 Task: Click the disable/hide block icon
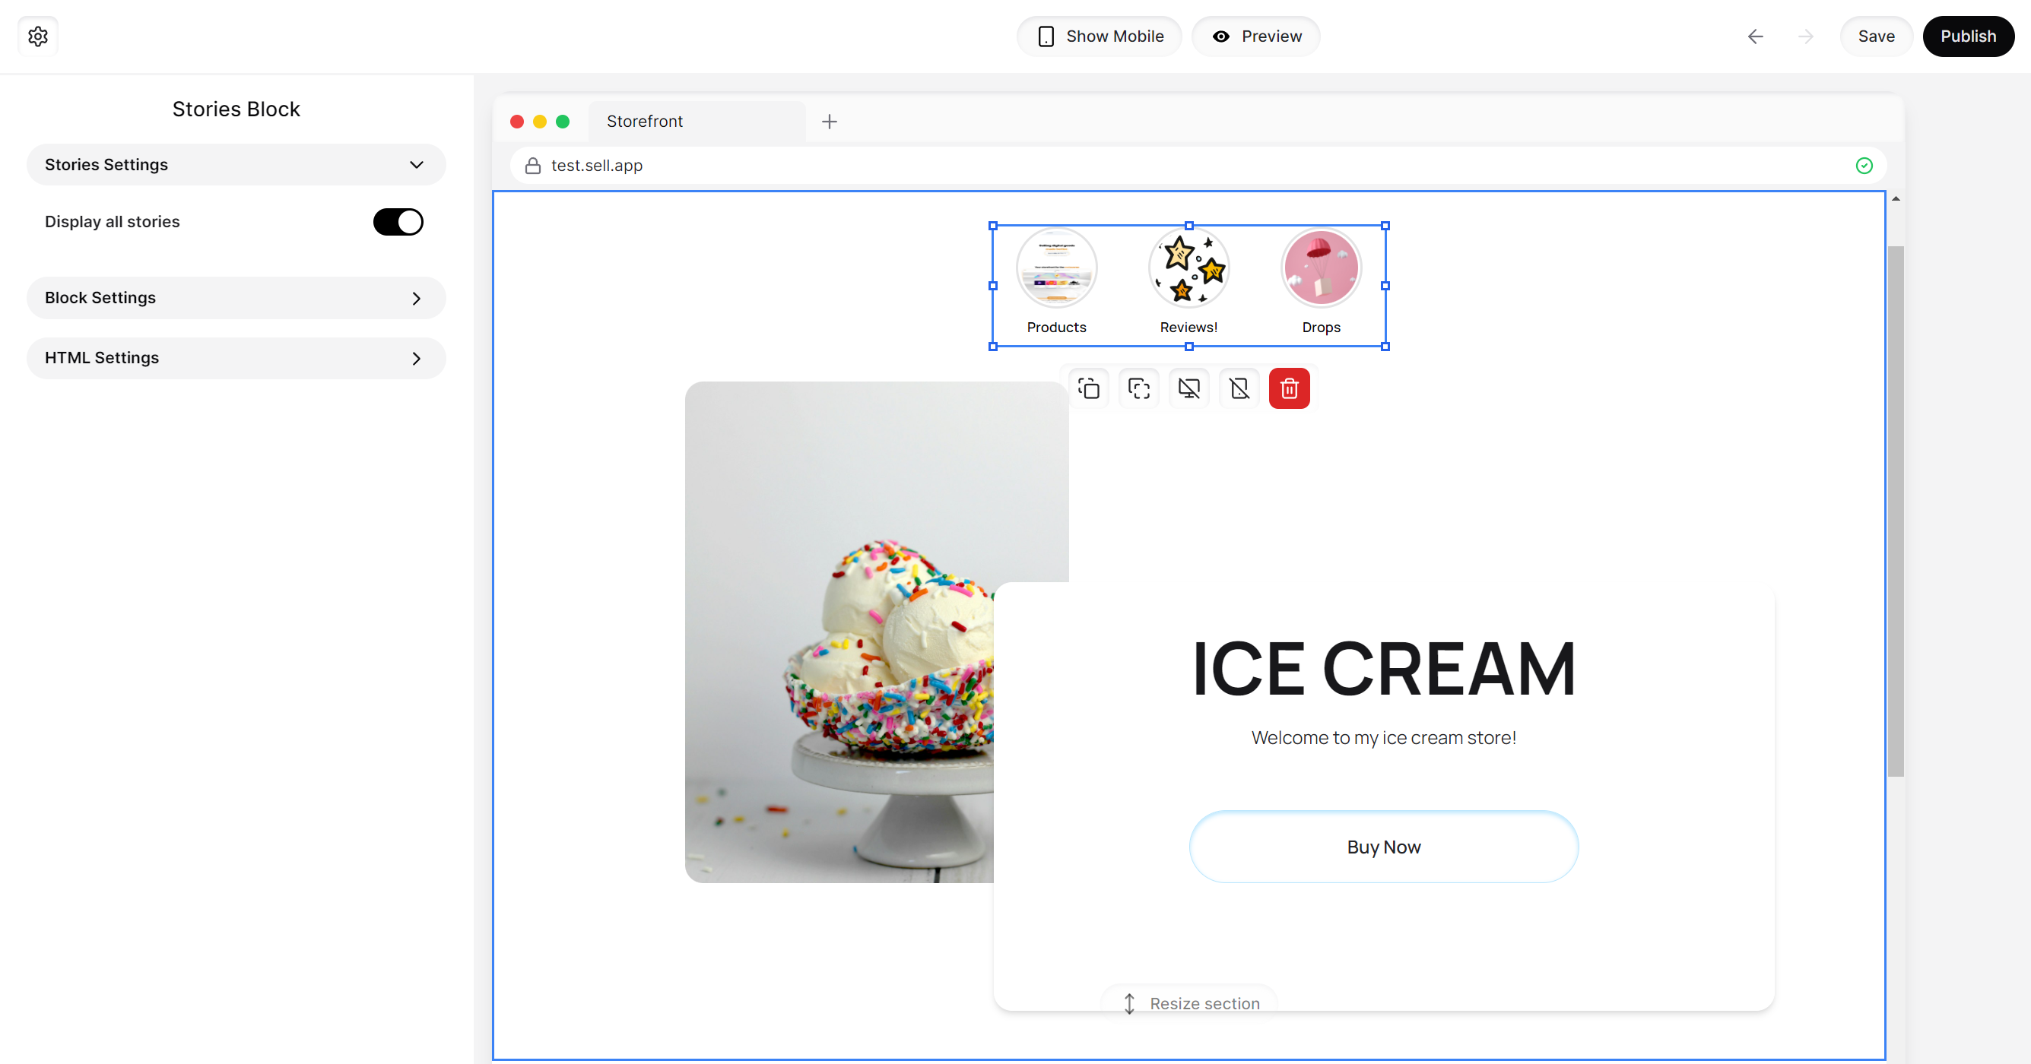[1188, 389]
